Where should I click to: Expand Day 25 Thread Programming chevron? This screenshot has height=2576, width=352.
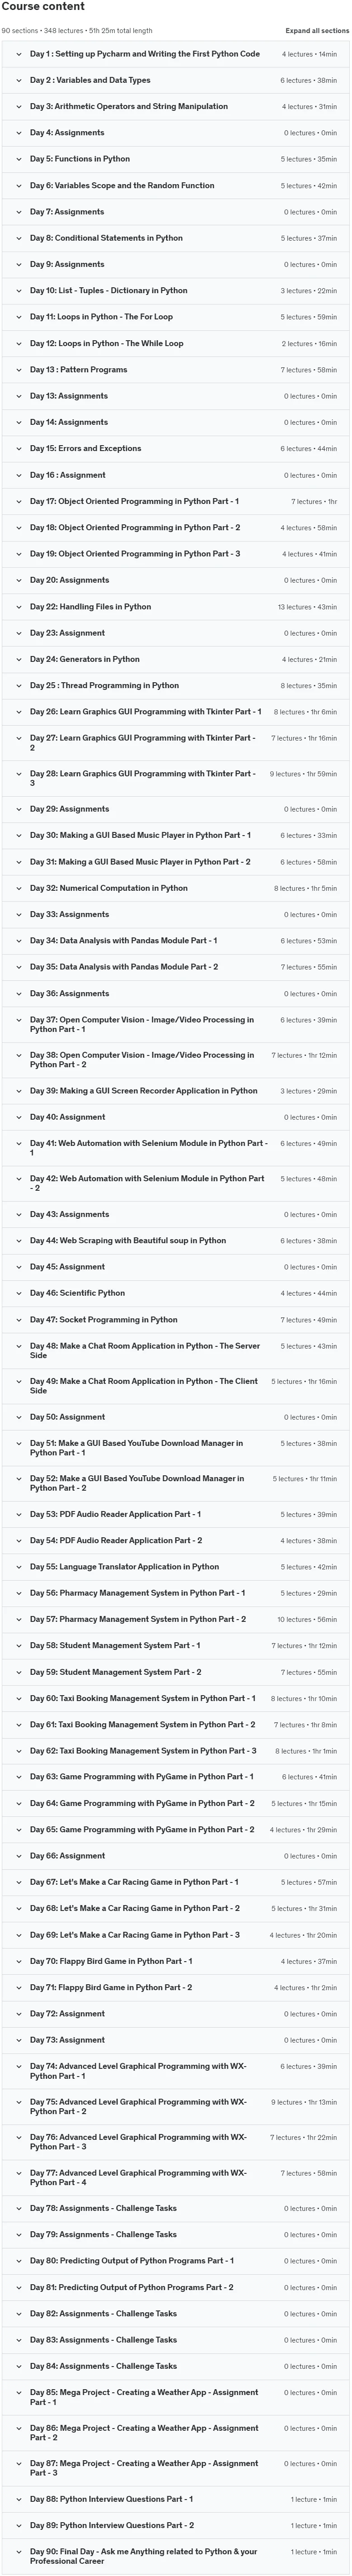[18, 686]
